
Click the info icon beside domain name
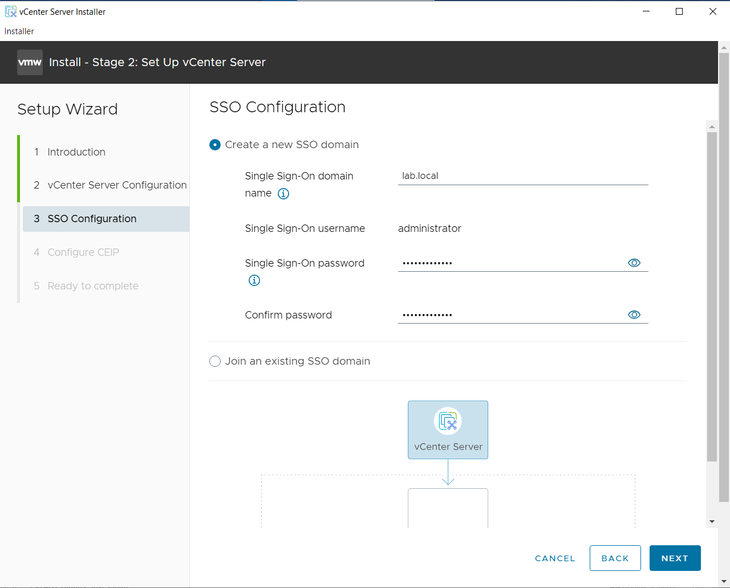click(283, 194)
